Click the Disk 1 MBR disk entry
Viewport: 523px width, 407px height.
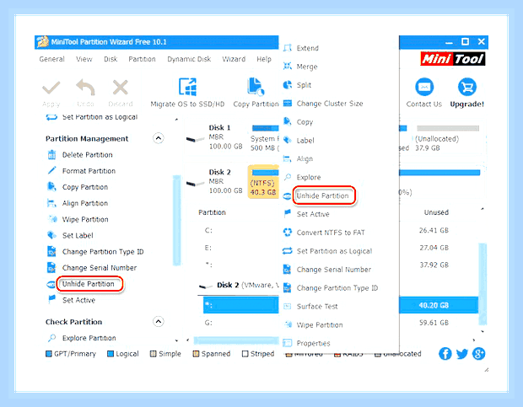click(x=215, y=137)
